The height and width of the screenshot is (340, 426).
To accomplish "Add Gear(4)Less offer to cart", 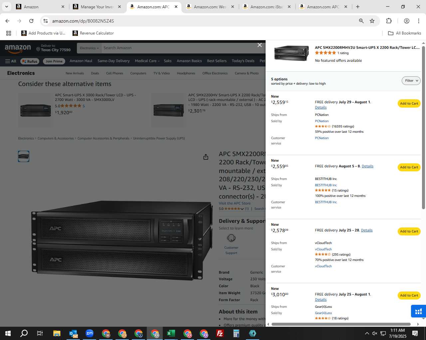I will 409,296.
